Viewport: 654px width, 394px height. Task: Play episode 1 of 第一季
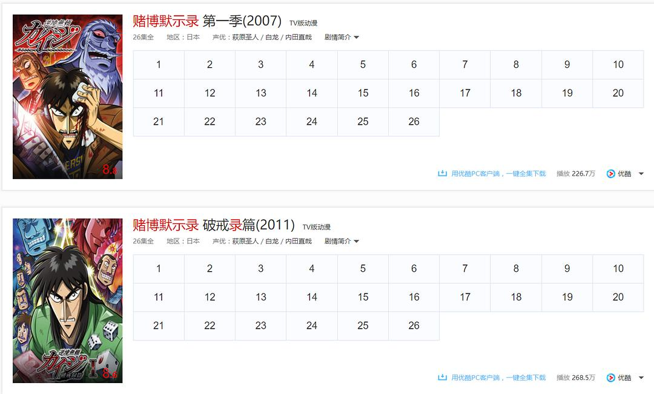click(x=159, y=65)
